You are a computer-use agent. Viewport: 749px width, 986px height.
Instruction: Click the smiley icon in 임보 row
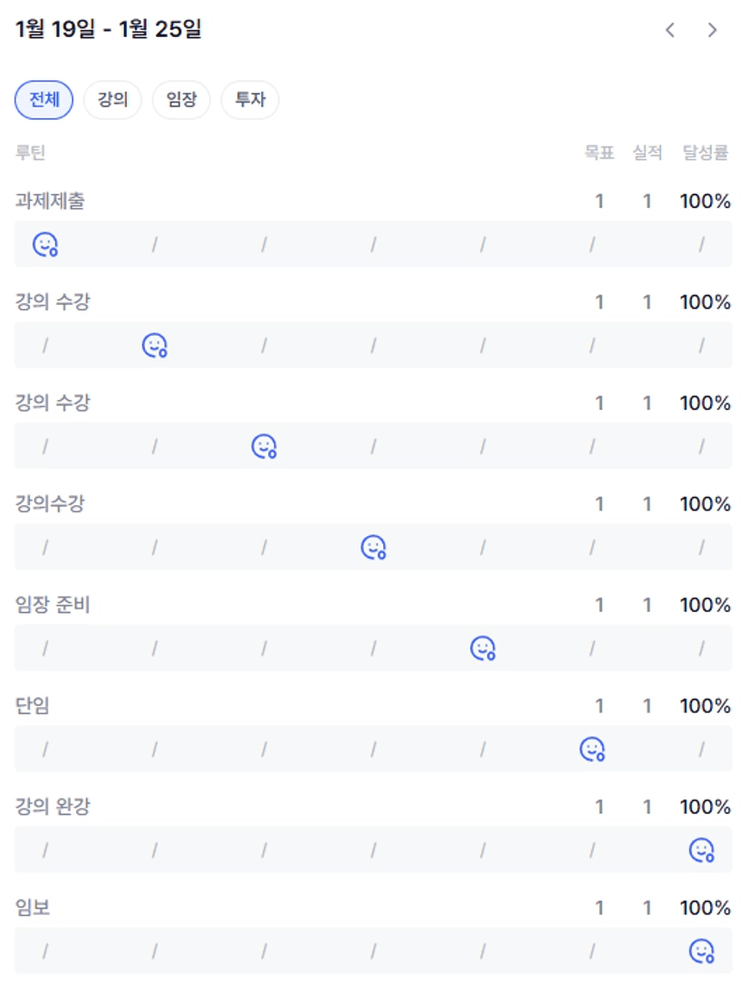tap(701, 951)
